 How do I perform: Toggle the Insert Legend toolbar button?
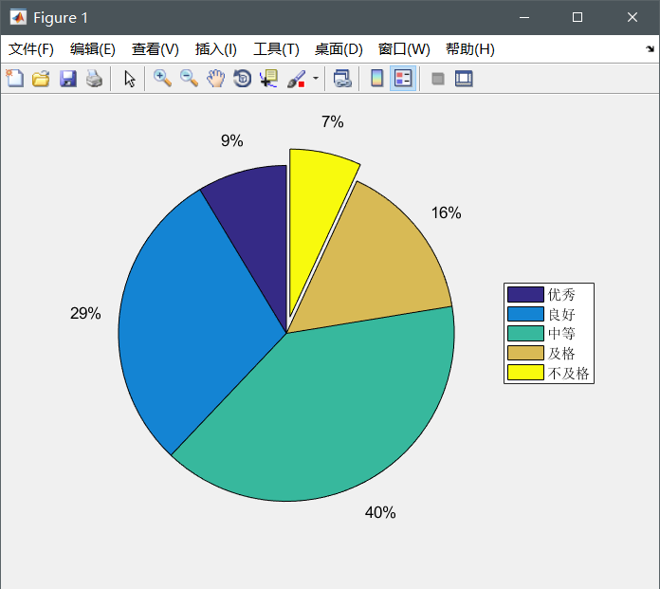(403, 79)
